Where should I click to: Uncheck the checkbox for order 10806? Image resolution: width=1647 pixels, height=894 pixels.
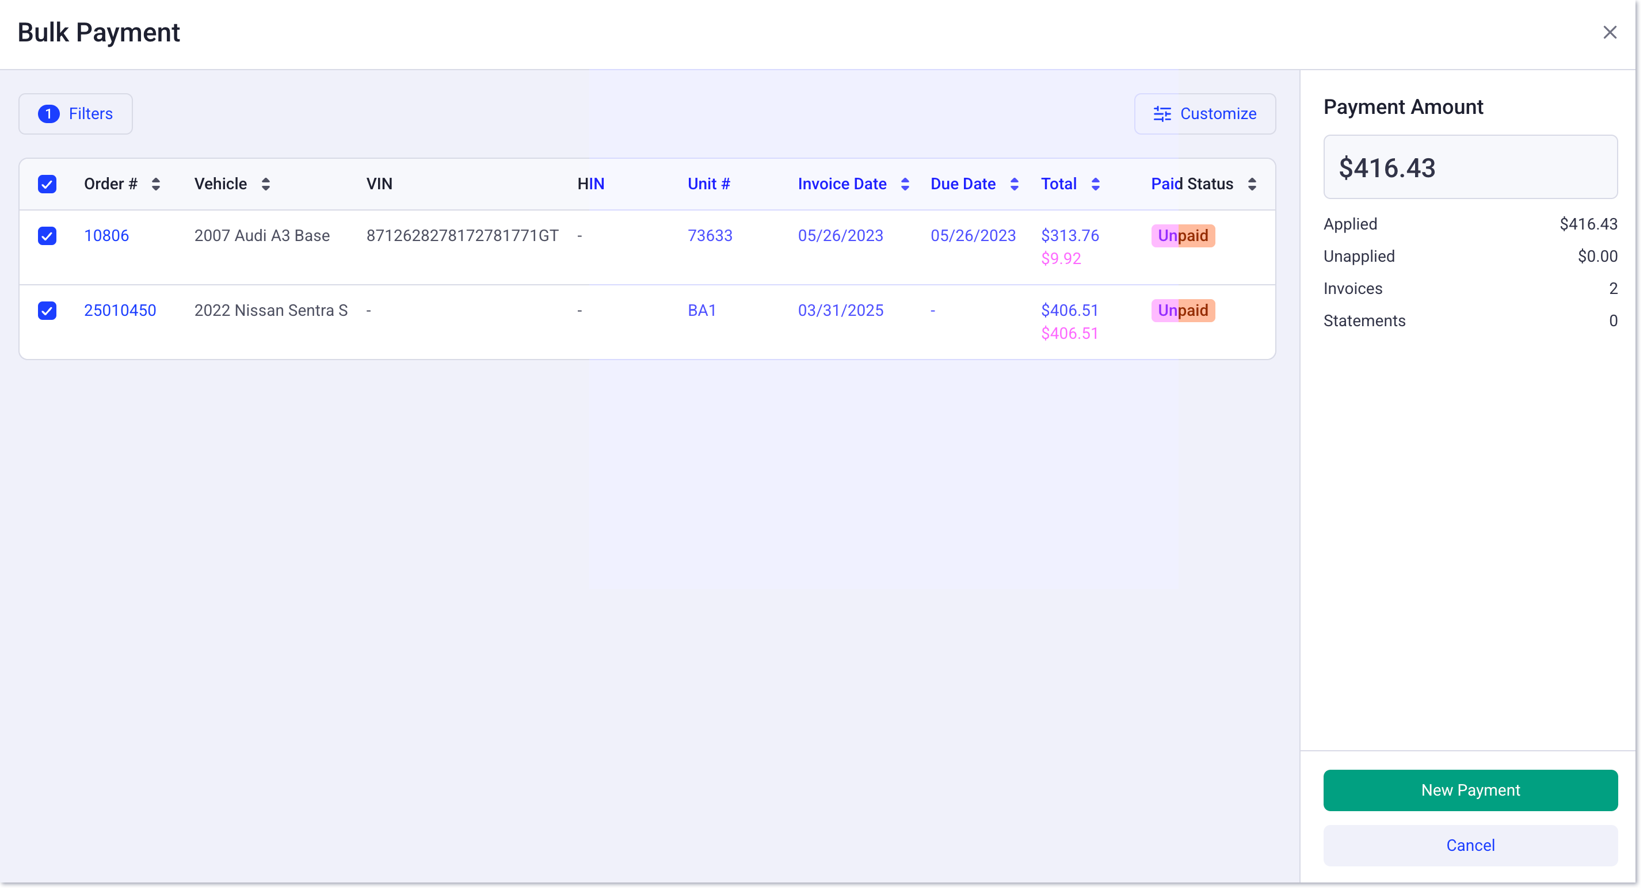pos(47,236)
